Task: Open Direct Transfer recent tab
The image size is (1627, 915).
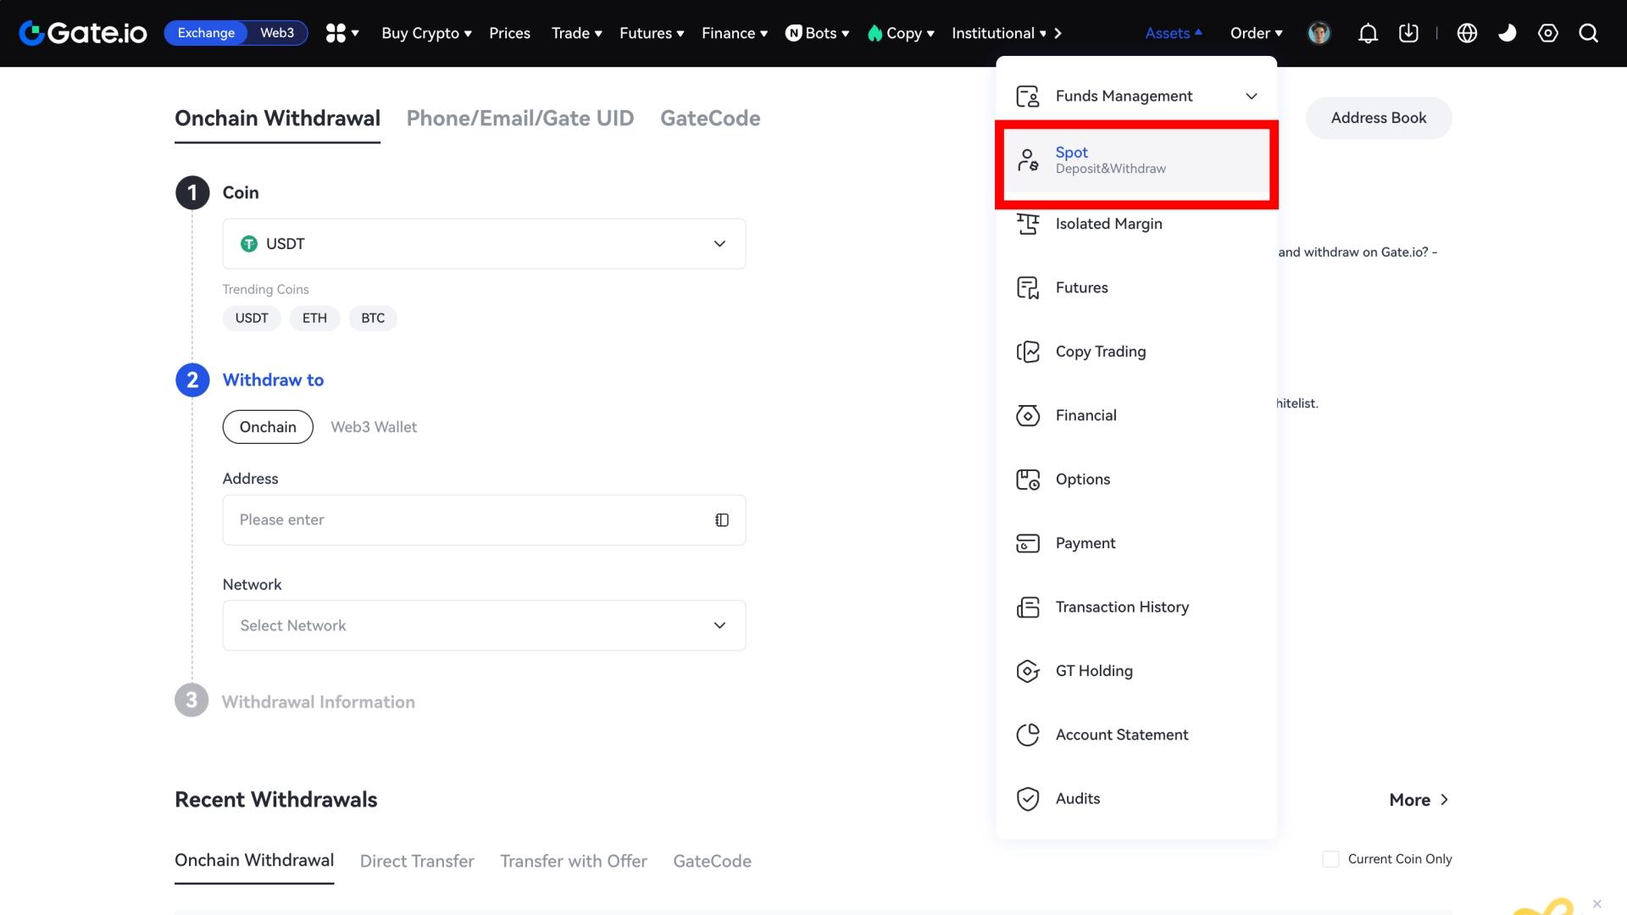Action: (x=417, y=861)
